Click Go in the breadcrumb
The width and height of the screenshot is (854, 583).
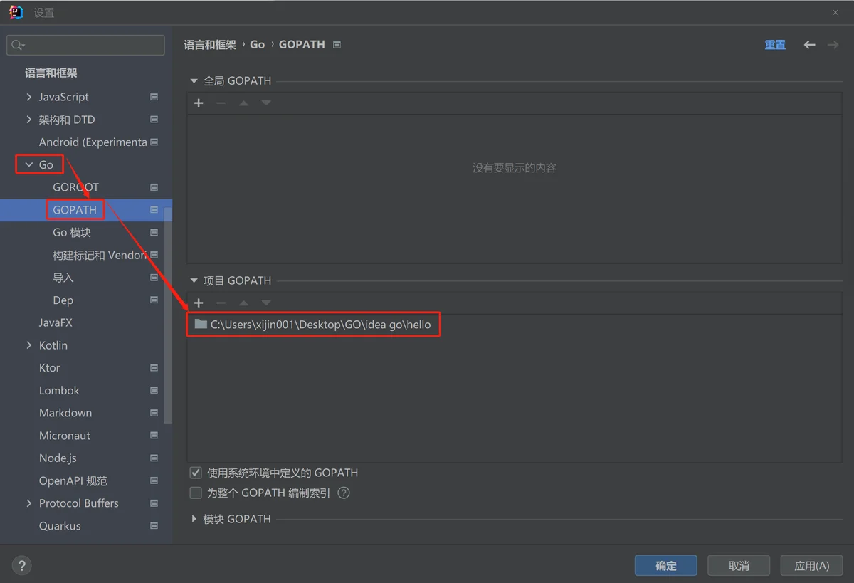[x=258, y=44]
